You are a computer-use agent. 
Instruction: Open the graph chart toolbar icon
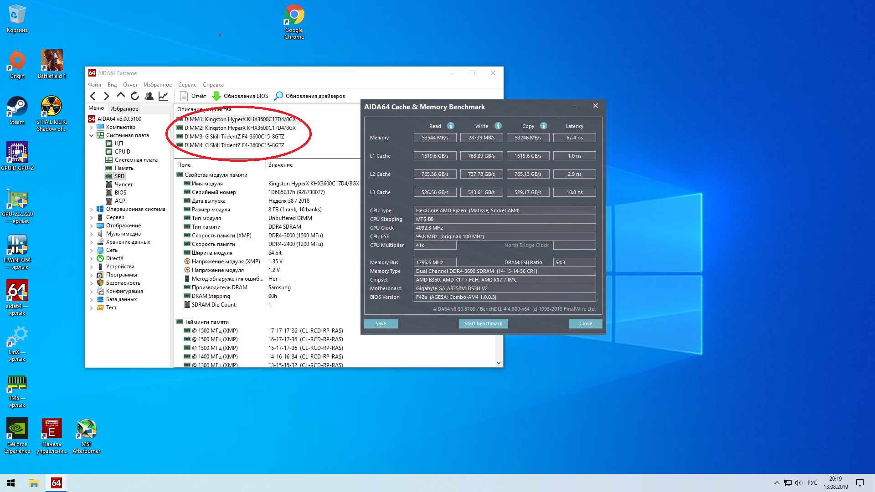(163, 96)
